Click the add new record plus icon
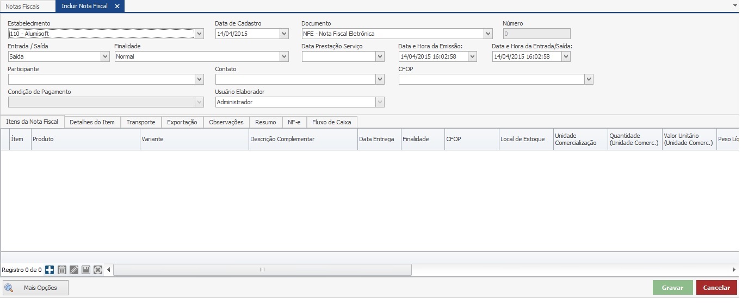The image size is (742, 304). [x=50, y=270]
